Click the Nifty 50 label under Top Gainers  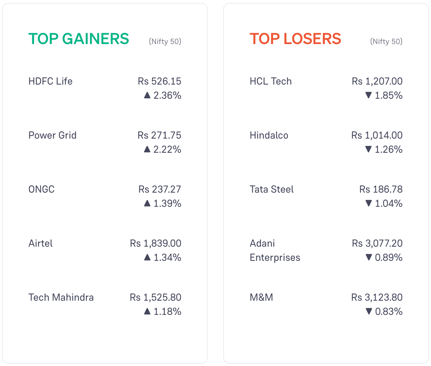[165, 41]
